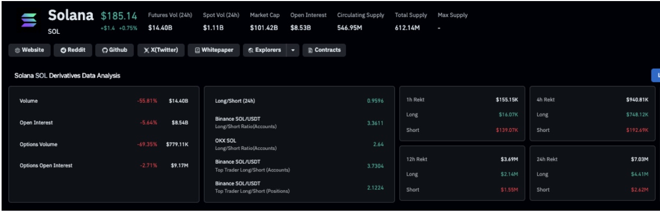Open the Website globe link

tap(30, 50)
